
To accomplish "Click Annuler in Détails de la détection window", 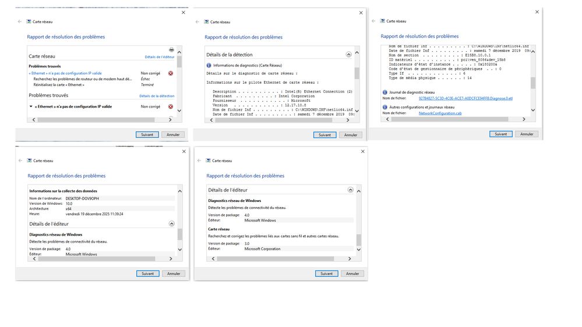I will click(351, 135).
